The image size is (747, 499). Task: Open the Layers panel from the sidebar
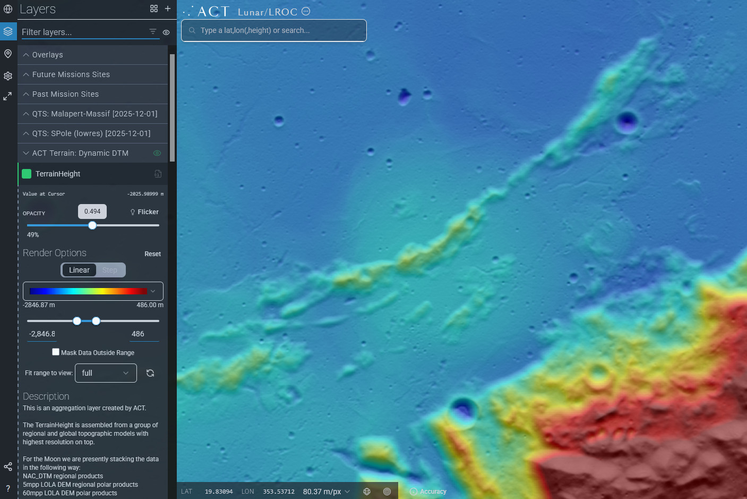(8, 31)
